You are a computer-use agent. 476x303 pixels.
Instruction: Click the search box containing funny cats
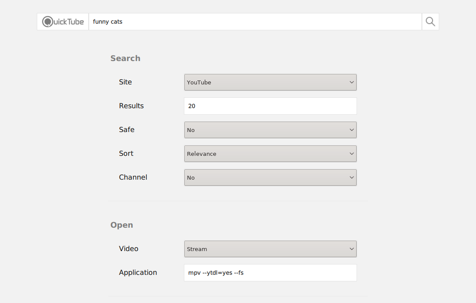pyautogui.click(x=255, y=22)
